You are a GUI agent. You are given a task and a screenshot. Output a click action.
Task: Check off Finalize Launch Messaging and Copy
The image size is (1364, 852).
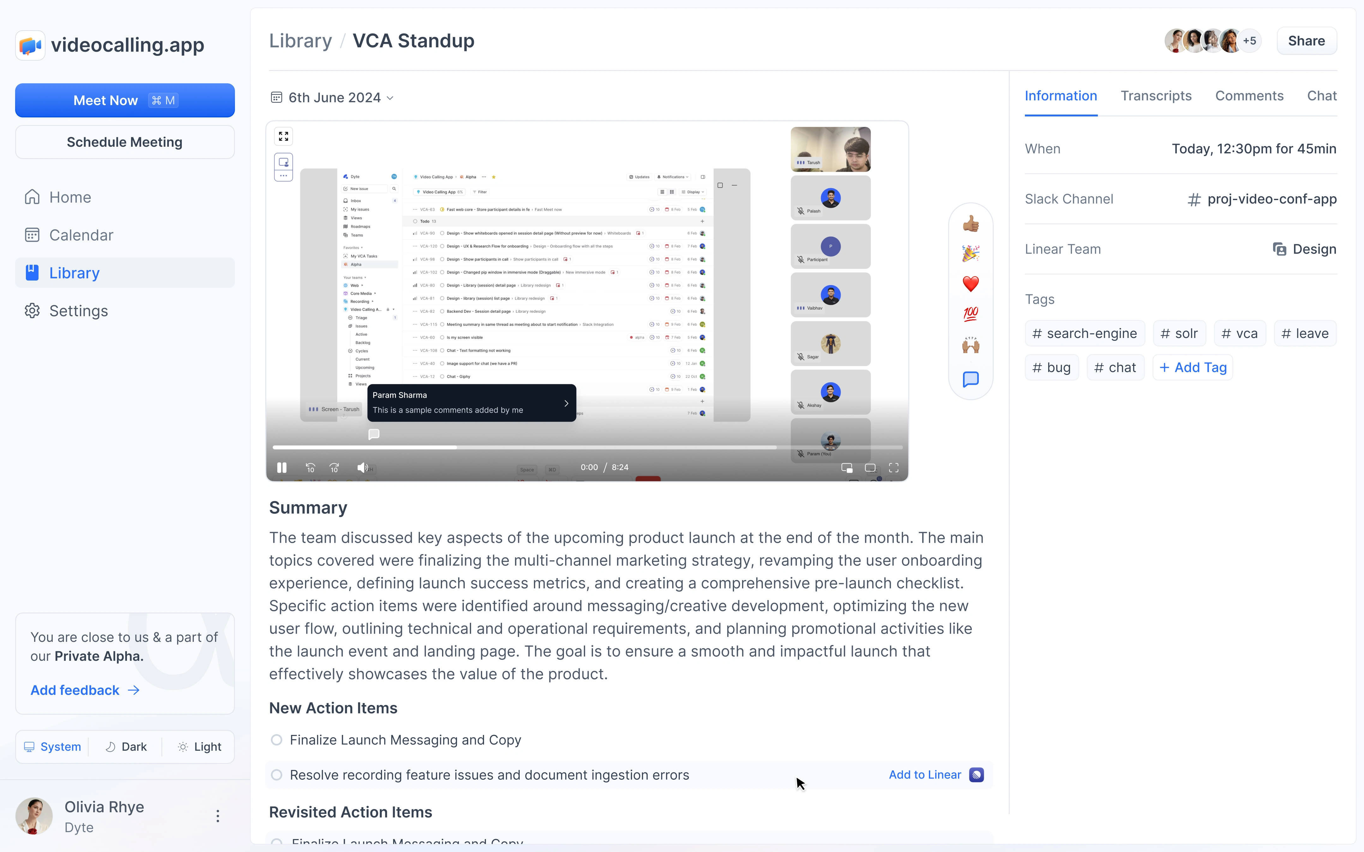[x=276, y=740]
